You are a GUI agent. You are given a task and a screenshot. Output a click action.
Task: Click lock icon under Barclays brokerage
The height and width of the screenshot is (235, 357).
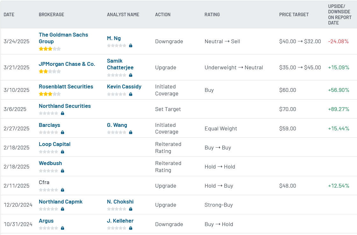pyautogui.click(x=63, y=132)
